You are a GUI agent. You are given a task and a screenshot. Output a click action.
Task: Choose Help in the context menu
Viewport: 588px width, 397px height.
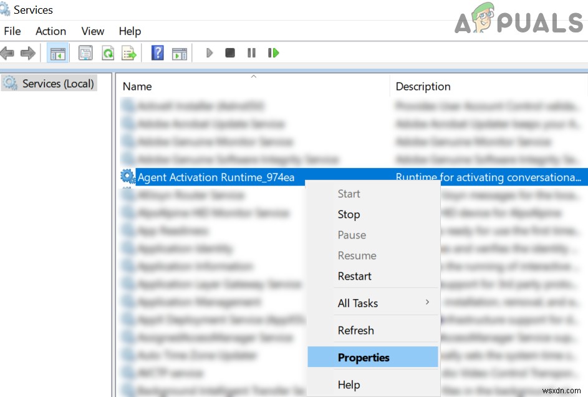tap(349, 385)
